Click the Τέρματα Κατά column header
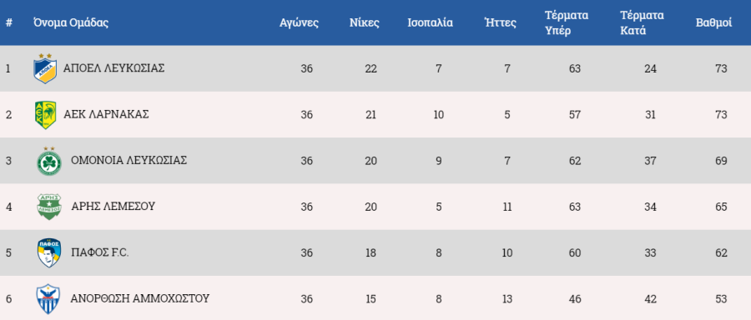Screen dimensions: 751x320 [642, 23]
